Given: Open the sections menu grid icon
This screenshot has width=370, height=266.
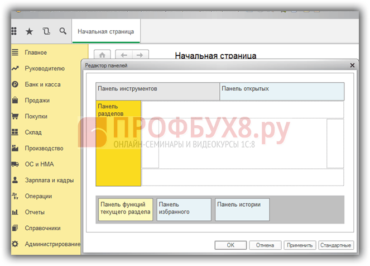Looking at the screenshot, I should coord(14,31).
